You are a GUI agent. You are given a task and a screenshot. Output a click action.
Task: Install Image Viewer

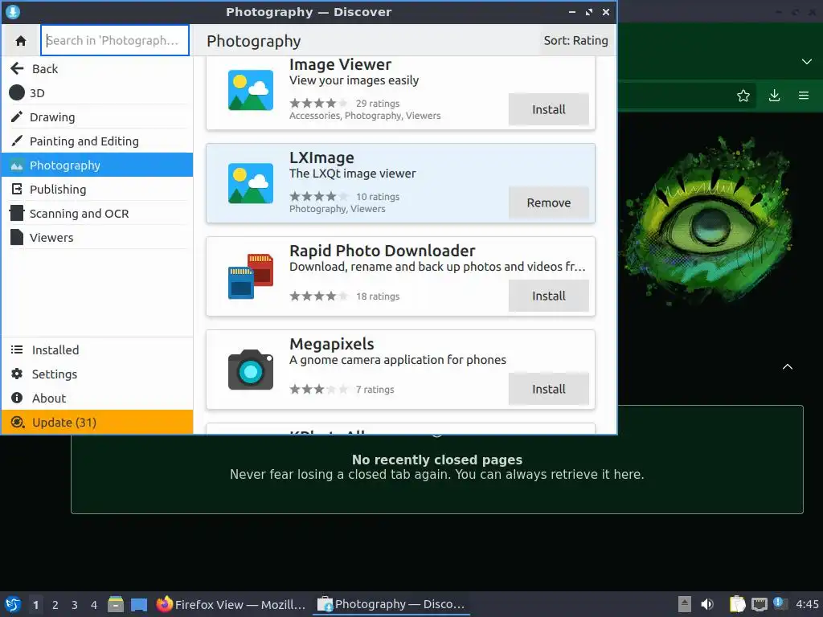point(548,109)
